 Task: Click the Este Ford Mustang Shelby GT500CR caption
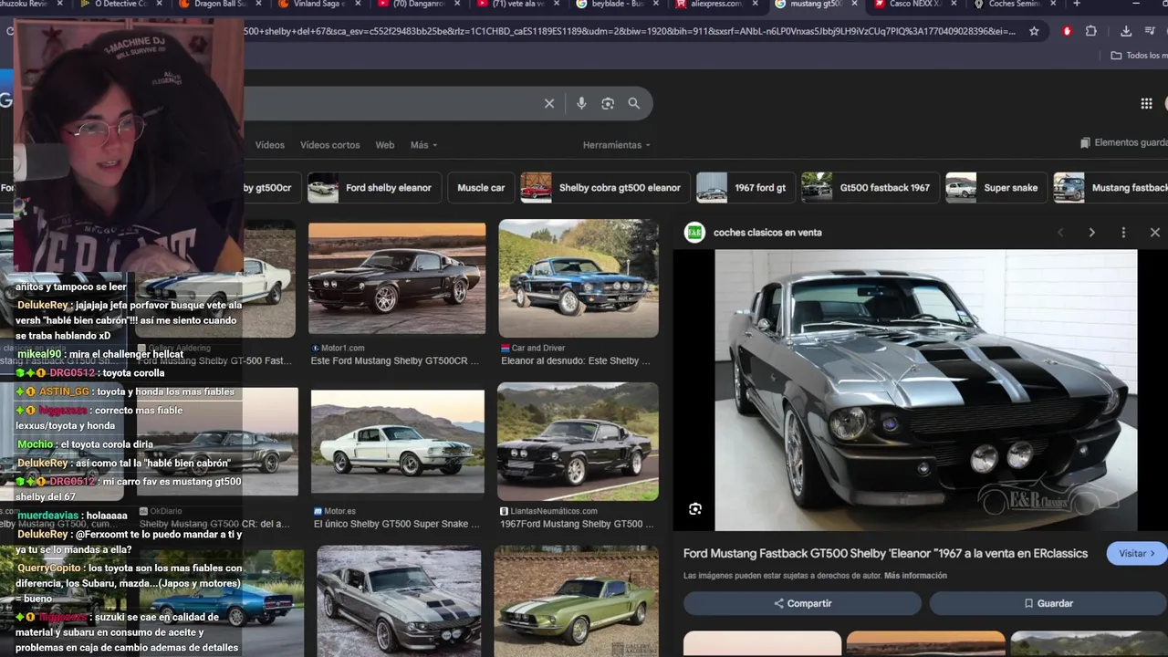pos(395,361)
